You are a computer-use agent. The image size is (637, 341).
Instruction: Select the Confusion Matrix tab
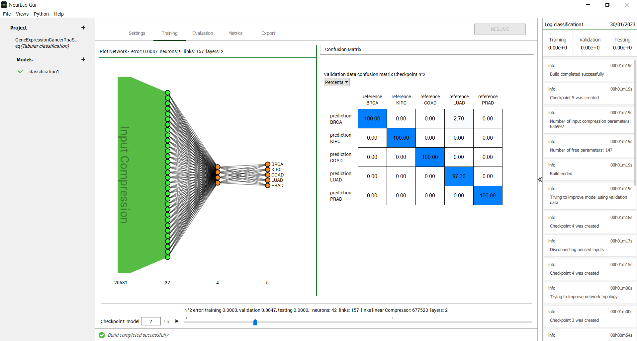pos(343,49)
